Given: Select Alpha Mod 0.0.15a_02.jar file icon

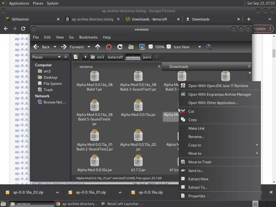Looking at the screenshot, I should point(138,135).
